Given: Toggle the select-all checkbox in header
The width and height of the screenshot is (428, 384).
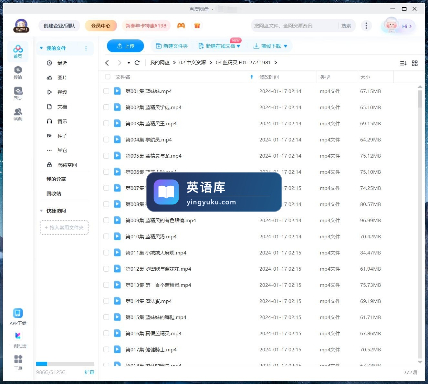Looking at the screenshot, I should (108, 77).
